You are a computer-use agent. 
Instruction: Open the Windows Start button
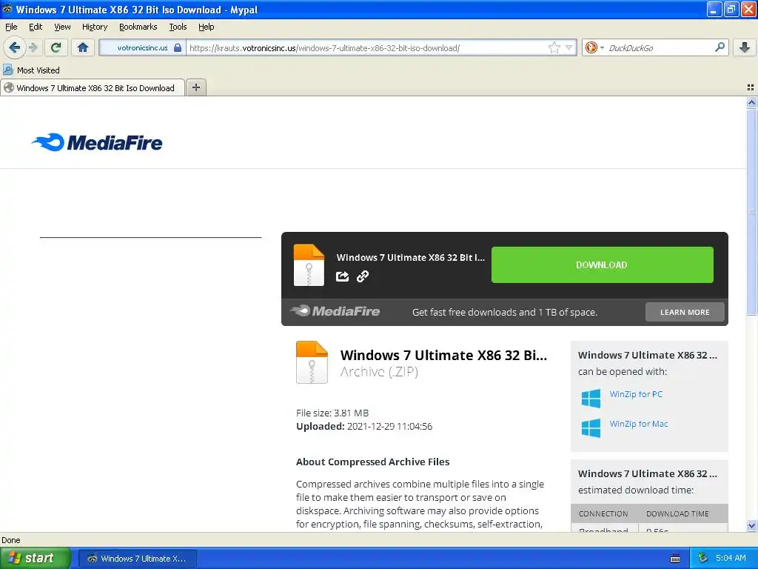coord(36,558)
